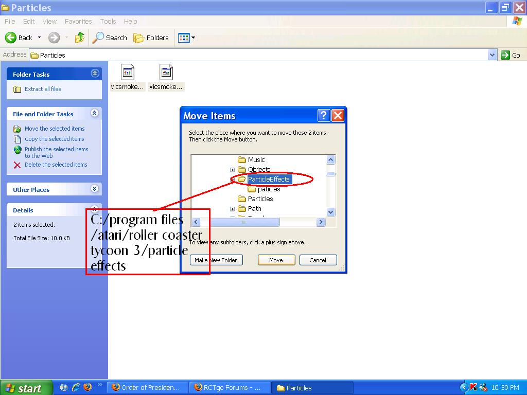The image size is (527, 395).
Task: Click the Back navigation button
Action: tap(19, 38)
